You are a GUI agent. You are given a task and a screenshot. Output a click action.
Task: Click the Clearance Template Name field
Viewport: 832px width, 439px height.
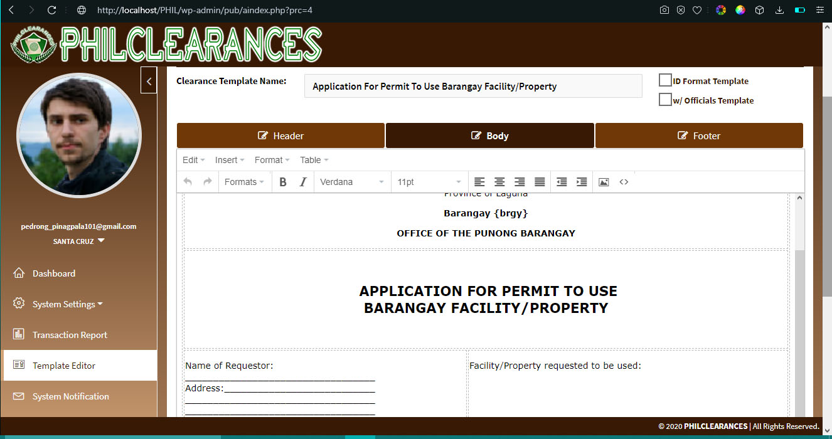click(473, 87)
